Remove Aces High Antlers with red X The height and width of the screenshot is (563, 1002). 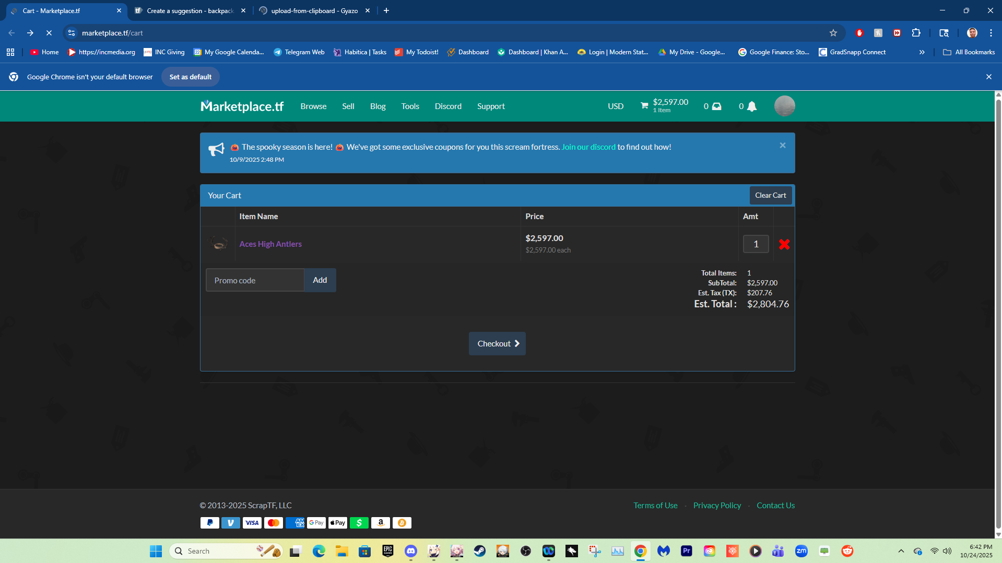784,244
